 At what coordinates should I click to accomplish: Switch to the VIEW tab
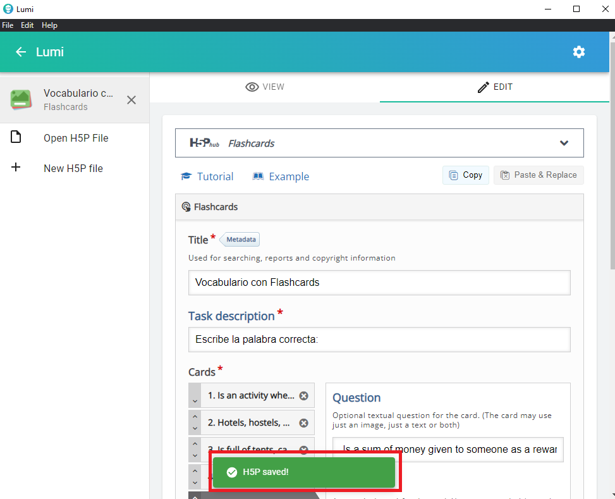265,87
